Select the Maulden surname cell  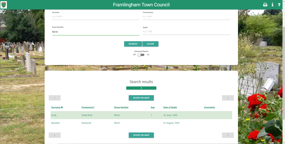click(55, 123)
